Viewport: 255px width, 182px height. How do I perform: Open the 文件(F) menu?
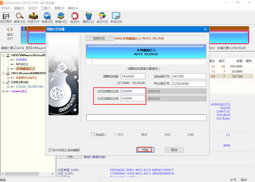6,8
